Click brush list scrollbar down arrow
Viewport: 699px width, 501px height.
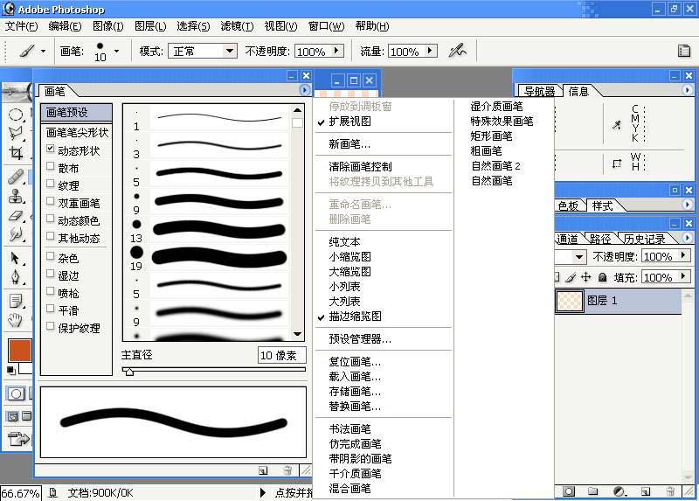[297, 334]
